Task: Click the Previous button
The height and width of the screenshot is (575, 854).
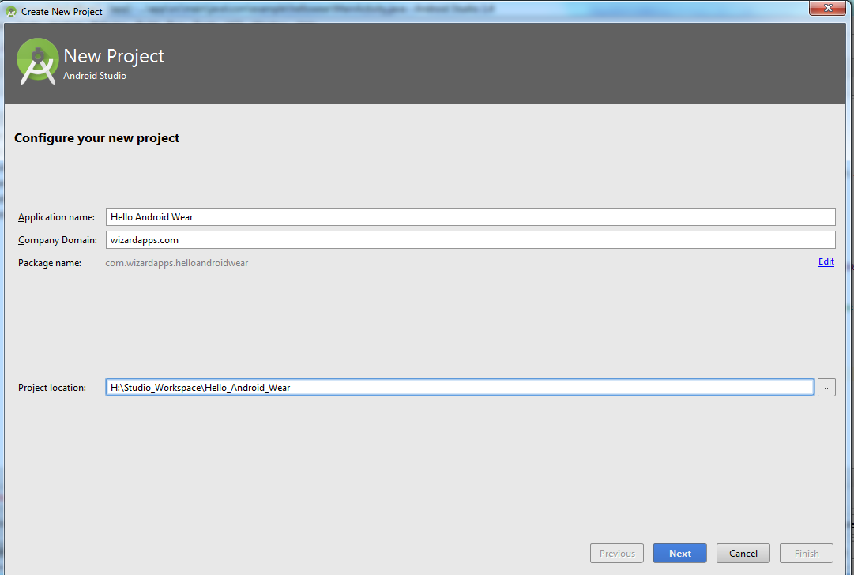Action: [x=616, y=553]
